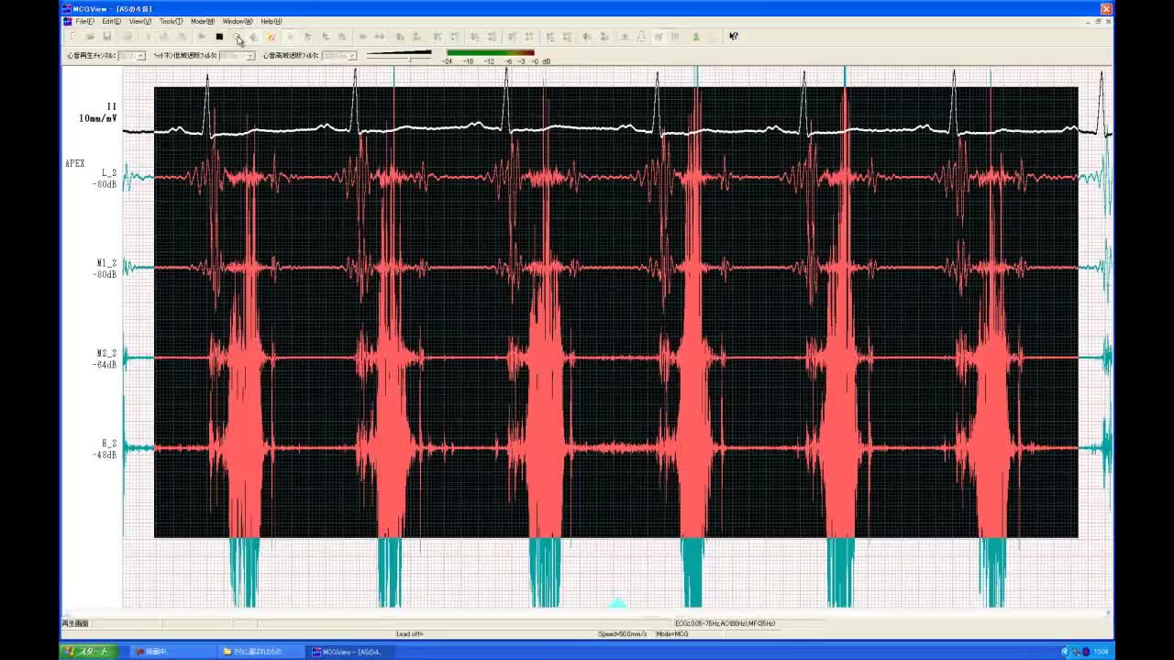
Task: Click the magnifier icon beside the stop button
Action: point(237,37)
